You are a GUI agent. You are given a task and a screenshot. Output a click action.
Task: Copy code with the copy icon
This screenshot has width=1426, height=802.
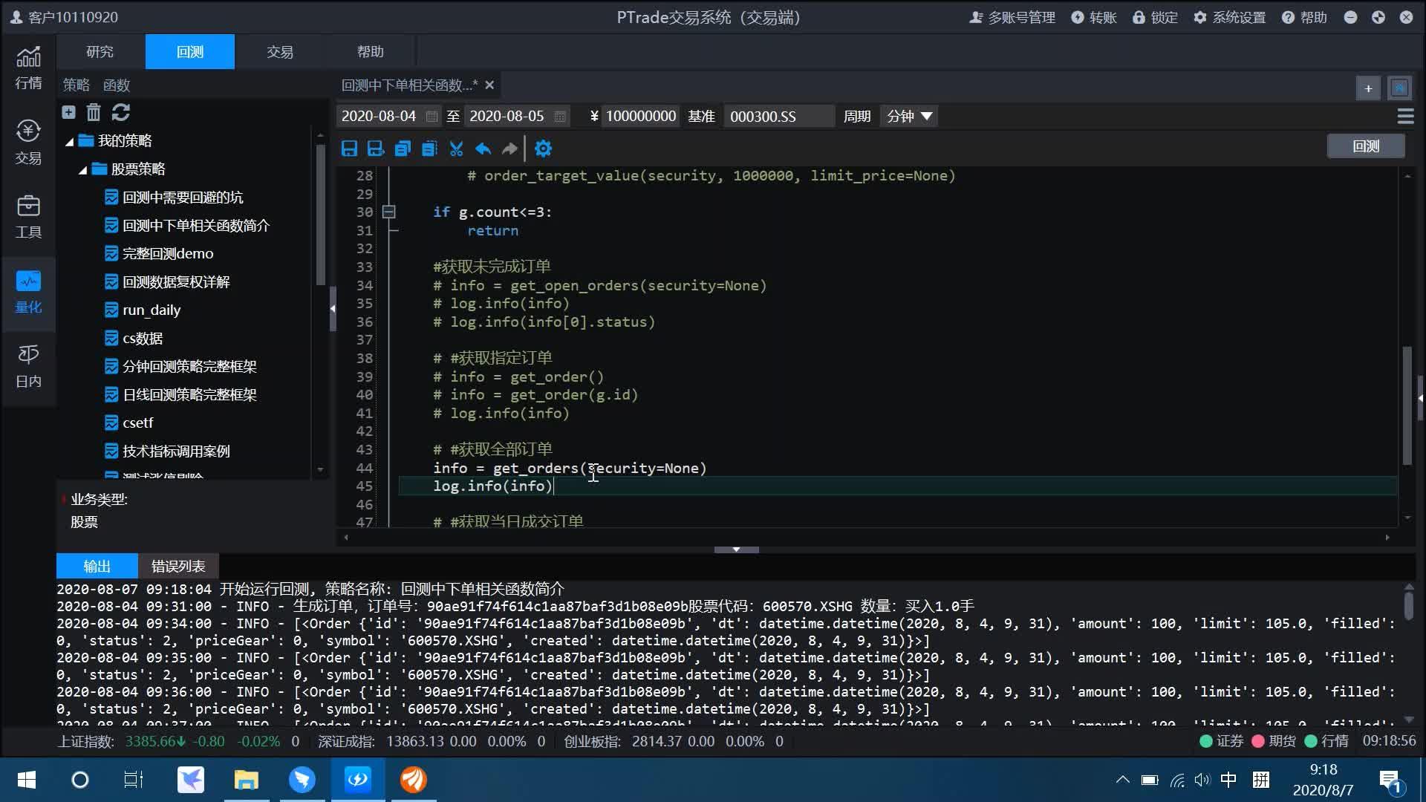[403, 149]
